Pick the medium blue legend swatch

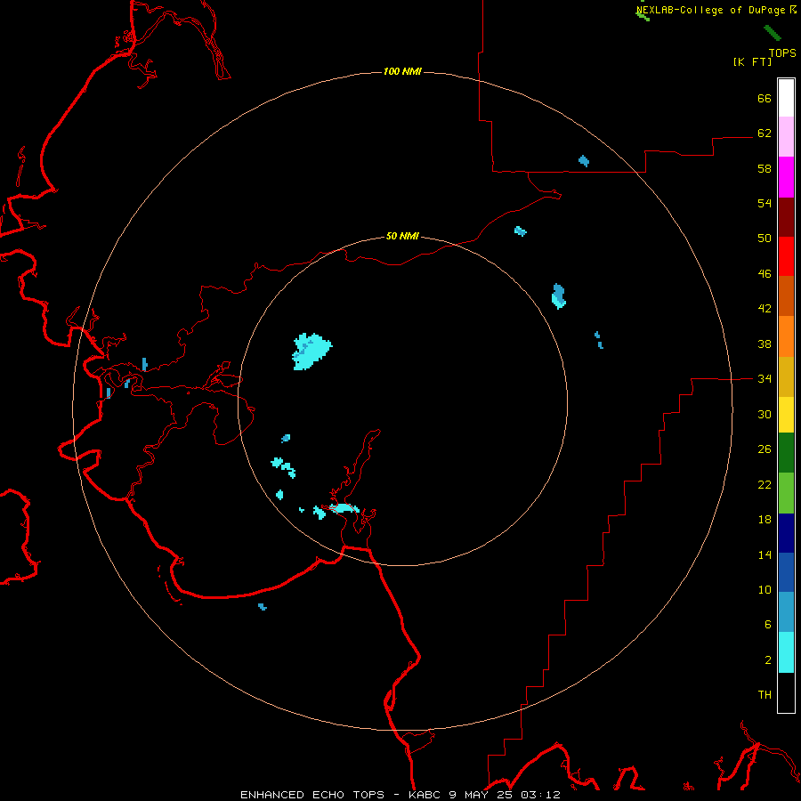[786, 572]
